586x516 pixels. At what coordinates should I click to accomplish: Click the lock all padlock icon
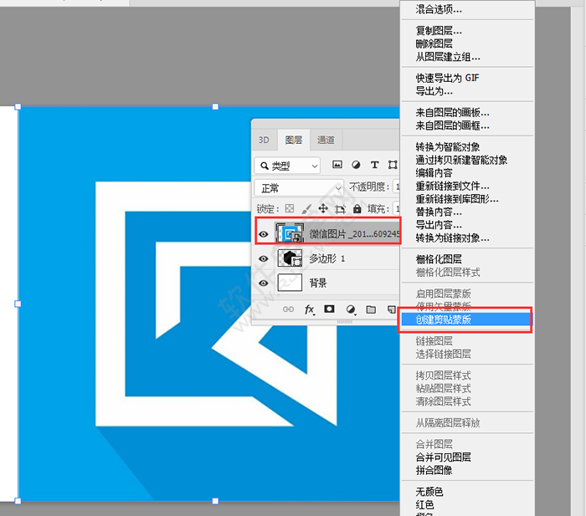click(x=357, y=208)
